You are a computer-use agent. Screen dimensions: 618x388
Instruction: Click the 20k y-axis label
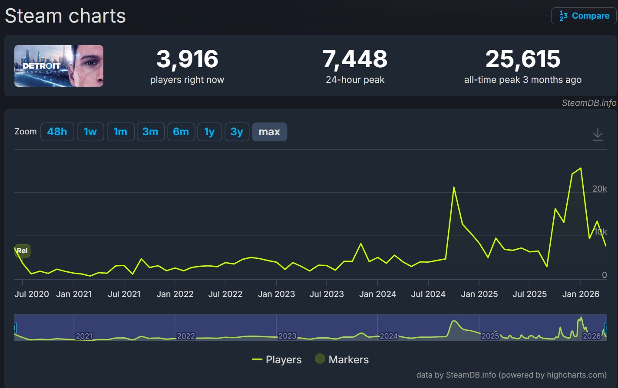coord(600,189)
